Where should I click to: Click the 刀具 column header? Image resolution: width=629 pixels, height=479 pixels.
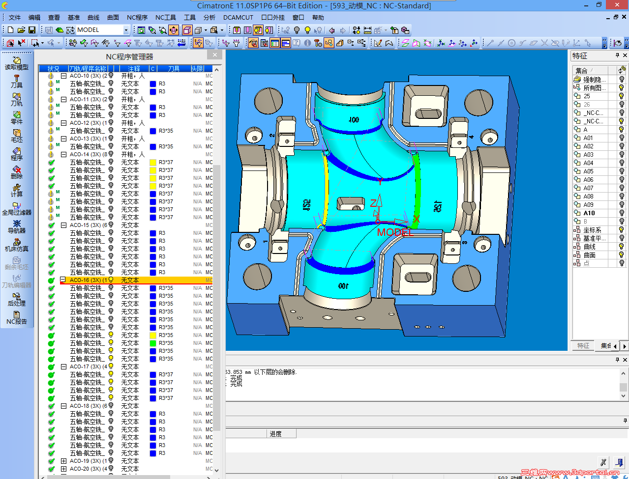pyautogui.click(x=174, y=69)
